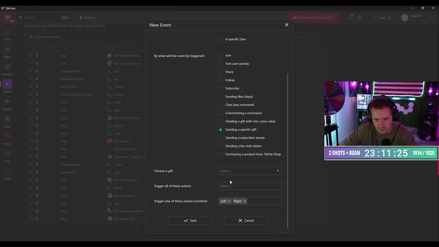
Task: Cancel the new event dialog
Action: tap(246, 221)
